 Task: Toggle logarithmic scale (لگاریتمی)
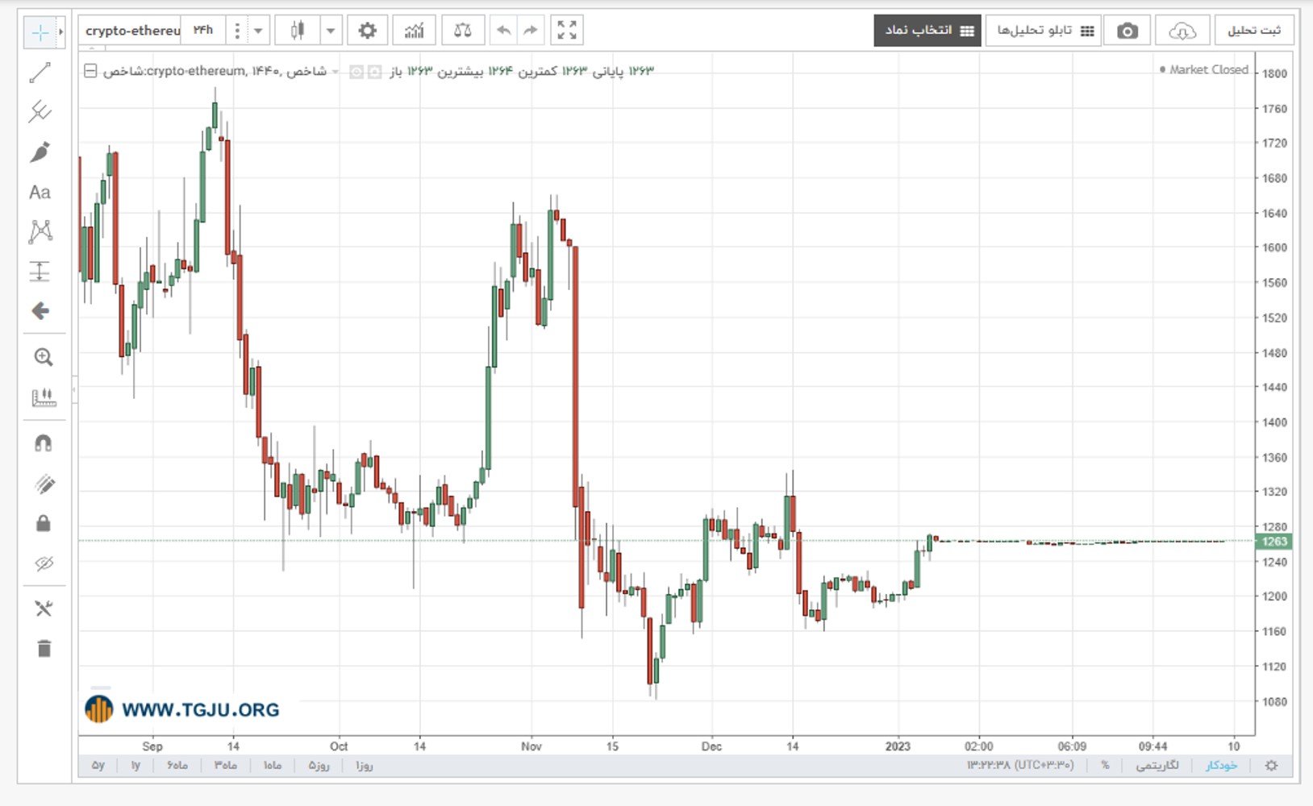(1157, 766)
